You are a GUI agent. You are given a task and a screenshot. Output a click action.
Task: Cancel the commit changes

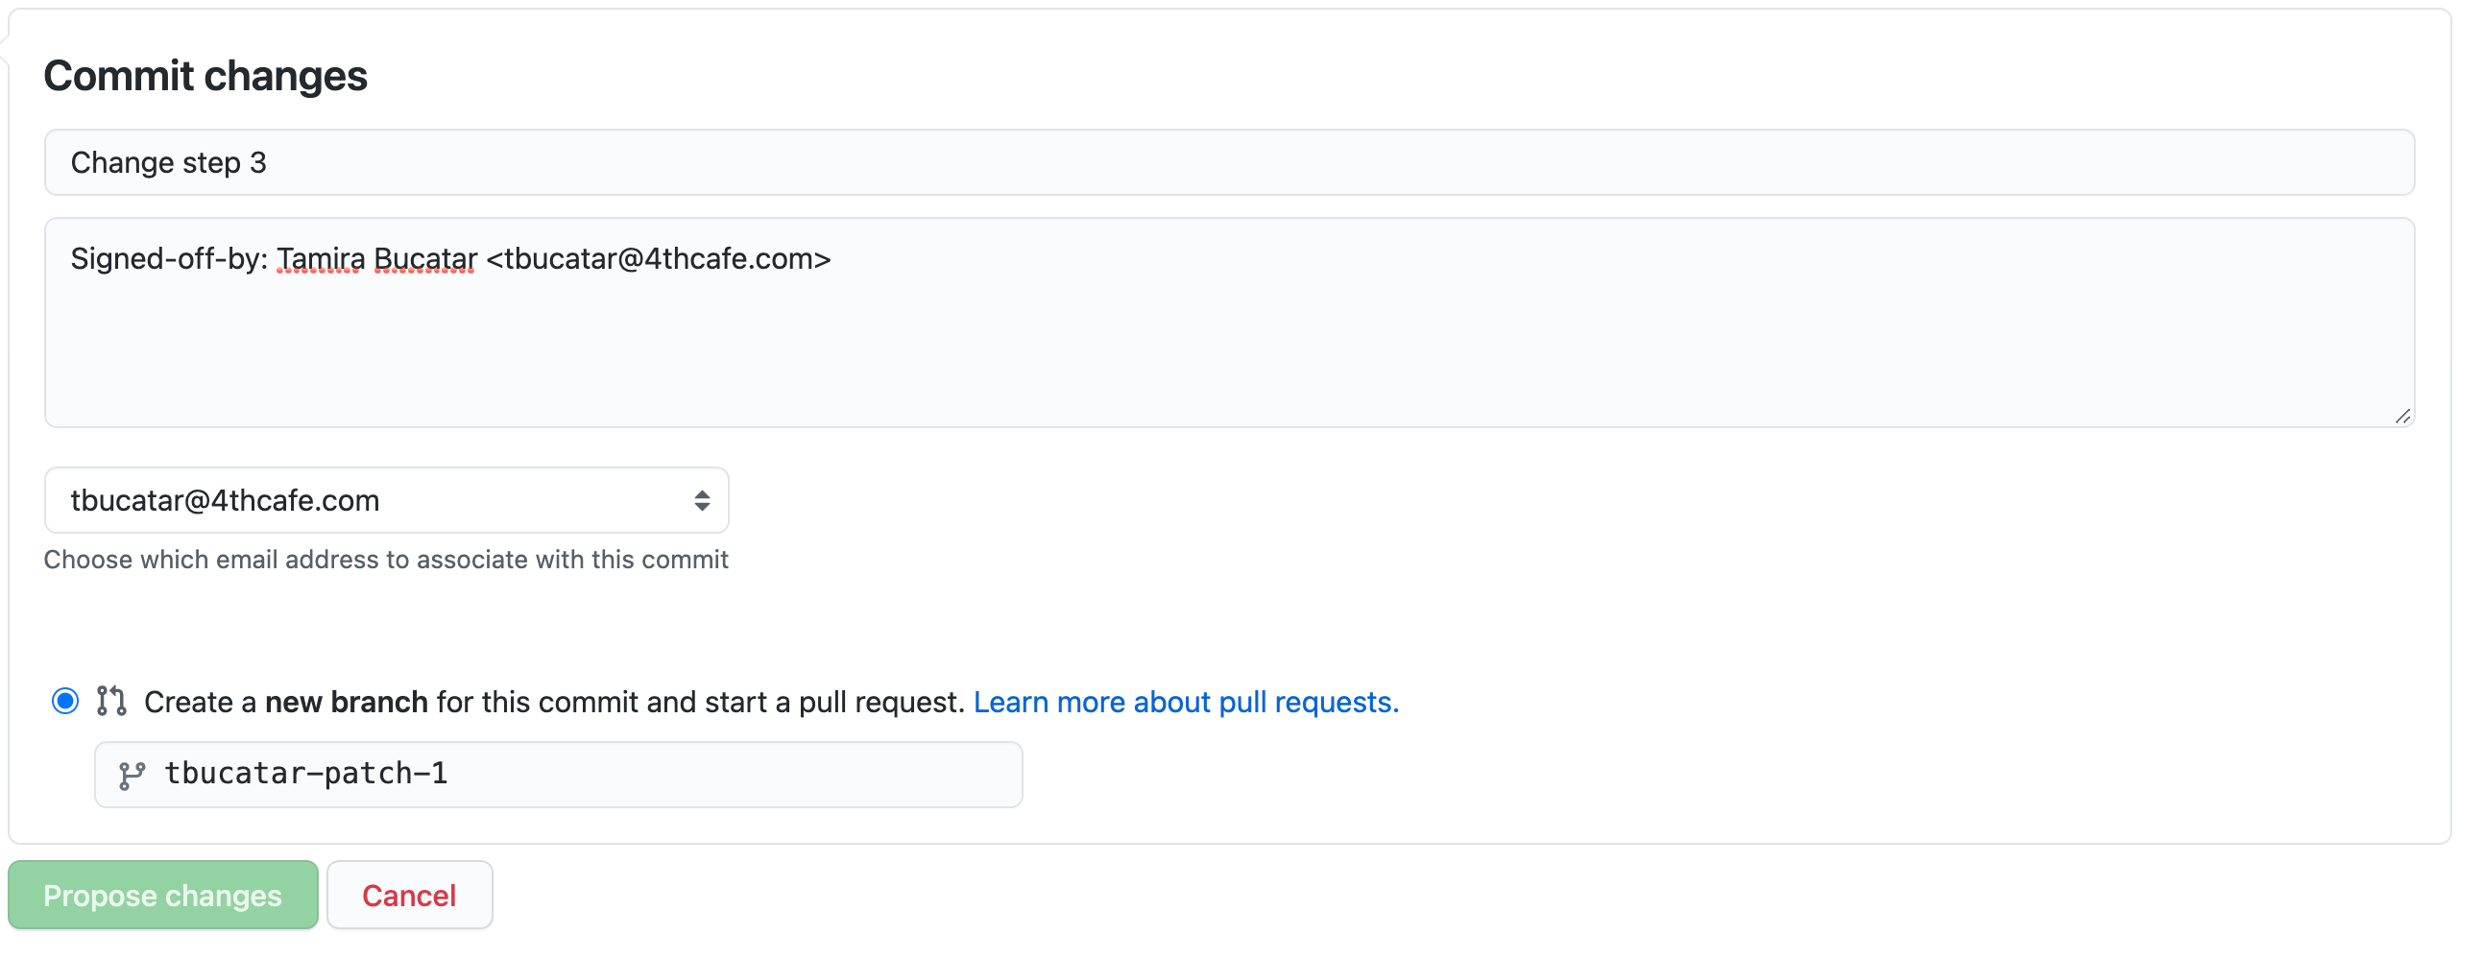click(409, 896)
